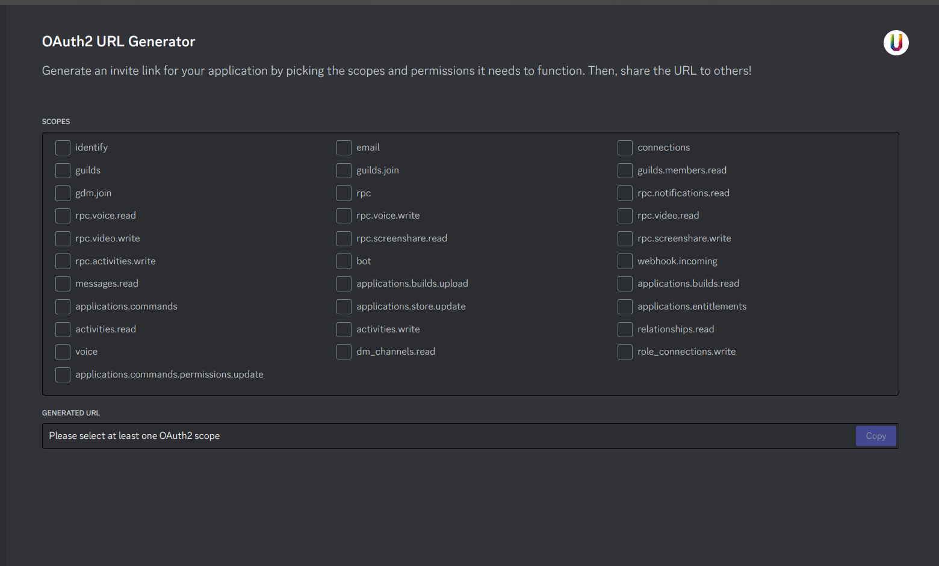Enable applications.commands.permissions.update scope
Image resolution: width=939 pixels, height=566 pixels.
point(63,375)
